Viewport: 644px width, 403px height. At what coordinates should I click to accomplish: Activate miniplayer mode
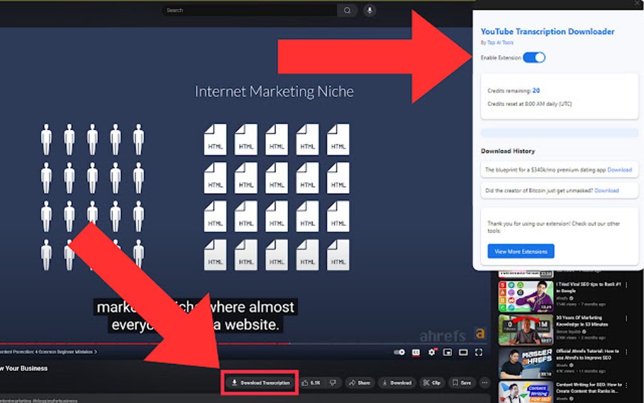[x=448, y=352]
